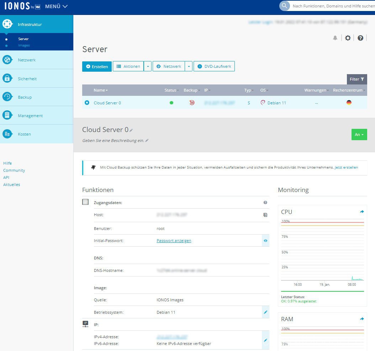Open CPU monitoring details arrow
Screen dimensions: 375x351
point(362,212)
